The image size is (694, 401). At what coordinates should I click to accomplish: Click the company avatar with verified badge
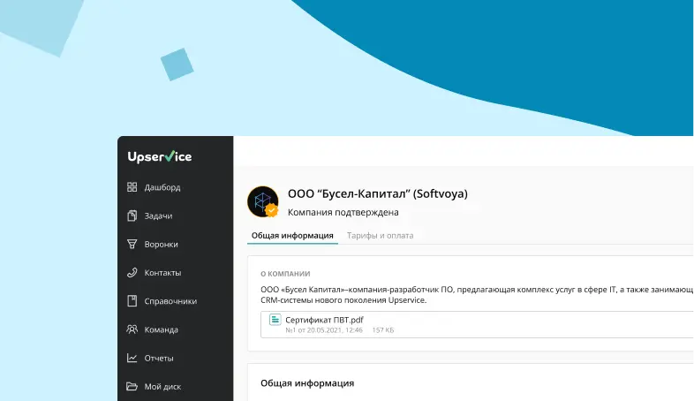[263, 202]
